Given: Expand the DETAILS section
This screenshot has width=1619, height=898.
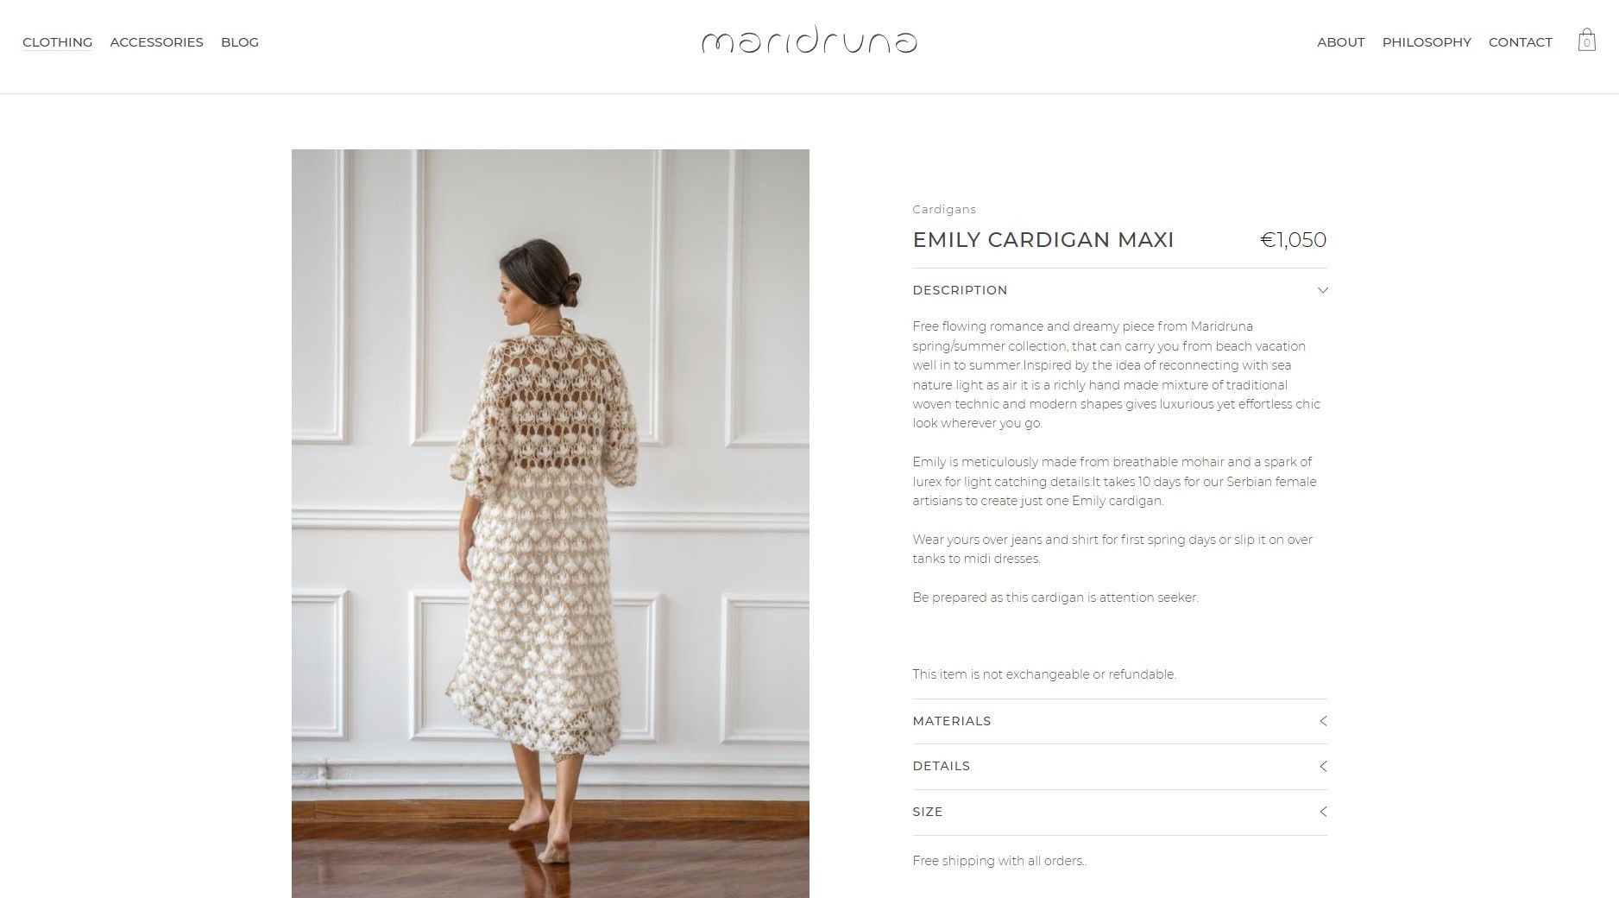Looking at the screenshot, I should (1119, 766).
